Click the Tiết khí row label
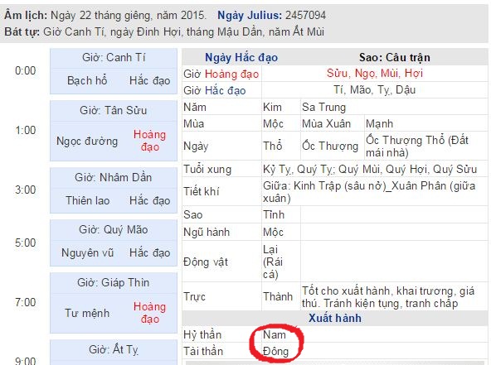This screenshot has height=365, width=491. coord(202,191)
